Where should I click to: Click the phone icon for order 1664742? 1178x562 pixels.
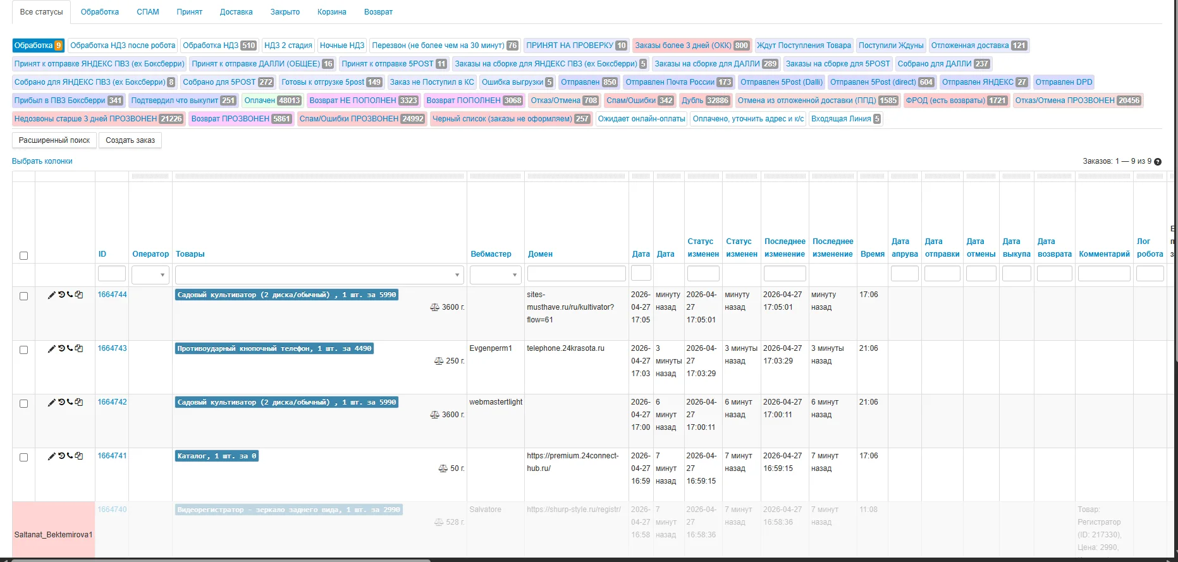click(70, 402)
